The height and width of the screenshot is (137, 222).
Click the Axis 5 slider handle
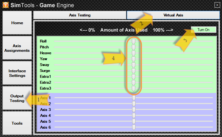134,122
